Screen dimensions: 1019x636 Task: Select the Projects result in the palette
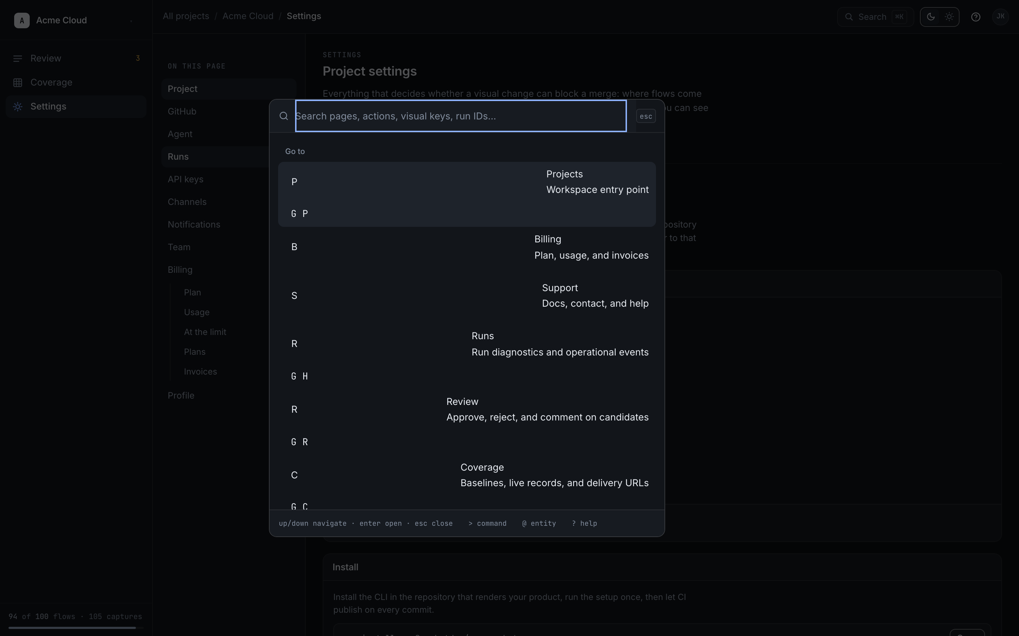click(467, 194)
